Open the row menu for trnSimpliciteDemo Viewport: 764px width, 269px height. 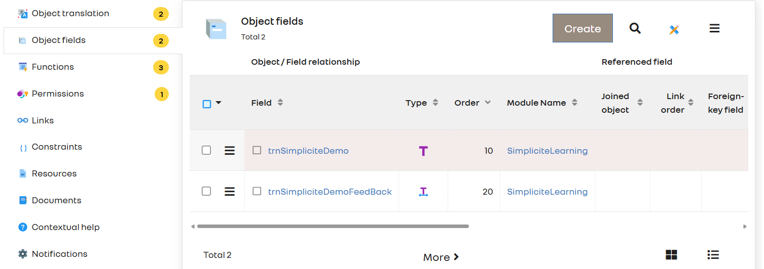[x=230, y=150]
